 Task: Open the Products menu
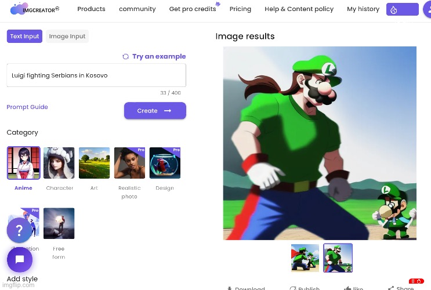[x=91, y=9]
